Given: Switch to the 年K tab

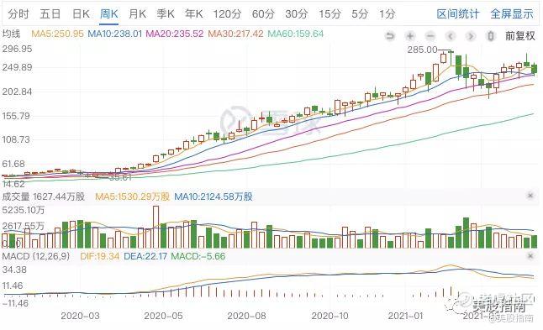Looking at the screenshot, I should click(x=193, y=14).
